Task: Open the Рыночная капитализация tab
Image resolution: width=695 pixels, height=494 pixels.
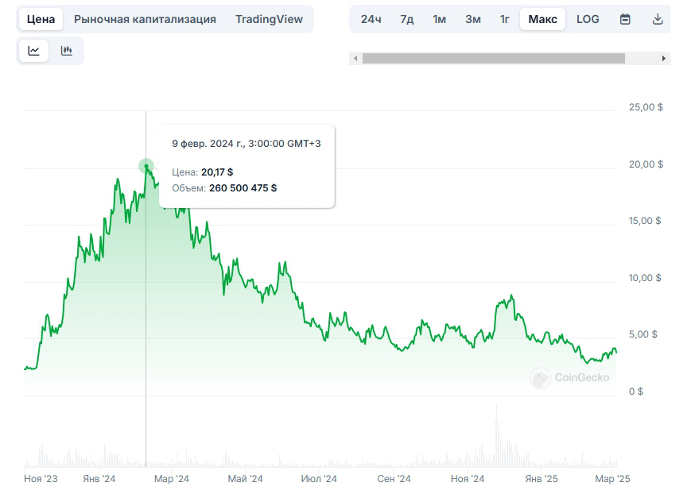Action: (x=145, y=19)
